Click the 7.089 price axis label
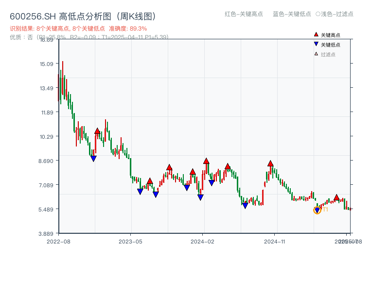This screenshot has height=291, width=389. 46,185
